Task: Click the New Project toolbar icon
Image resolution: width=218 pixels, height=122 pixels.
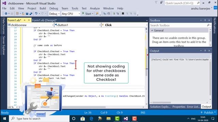Action: coord(17,14)
